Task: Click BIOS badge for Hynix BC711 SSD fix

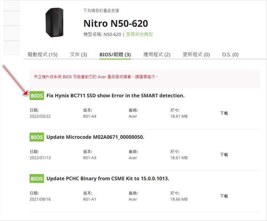Action: [37, 96]
